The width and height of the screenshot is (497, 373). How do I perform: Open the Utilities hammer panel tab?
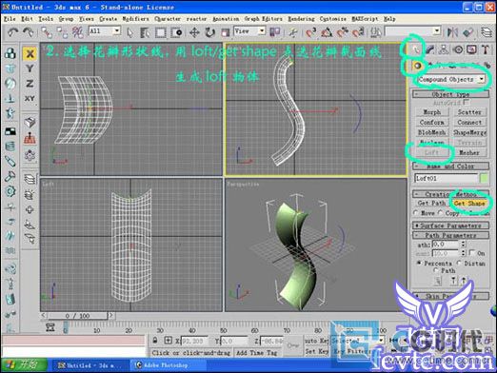(486, 49)
